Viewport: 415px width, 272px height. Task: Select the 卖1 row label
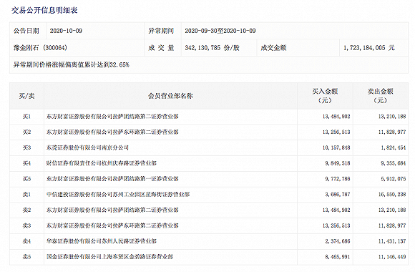click(x=26, y=195)
